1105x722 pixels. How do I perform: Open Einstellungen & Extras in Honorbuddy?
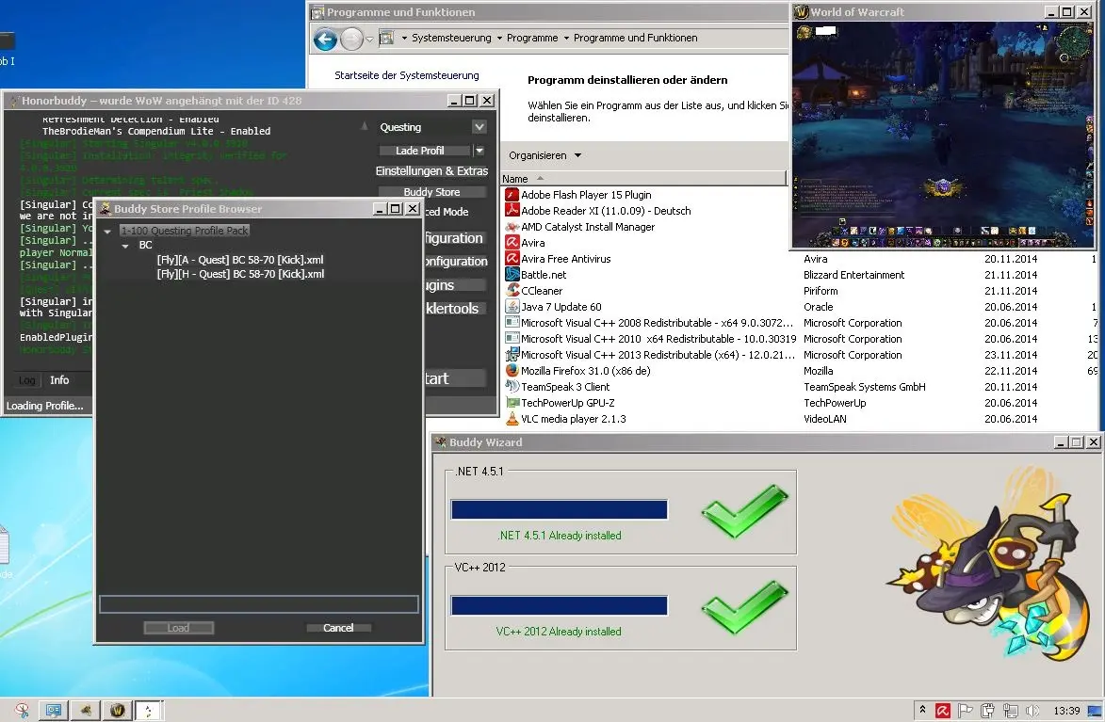point(431,171)
